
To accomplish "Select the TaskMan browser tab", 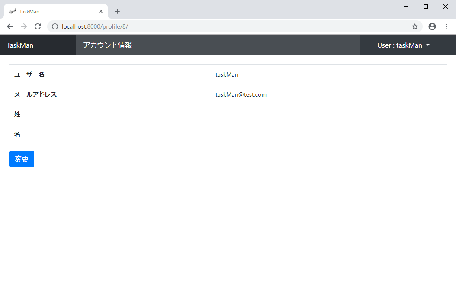I will point(56,11).
